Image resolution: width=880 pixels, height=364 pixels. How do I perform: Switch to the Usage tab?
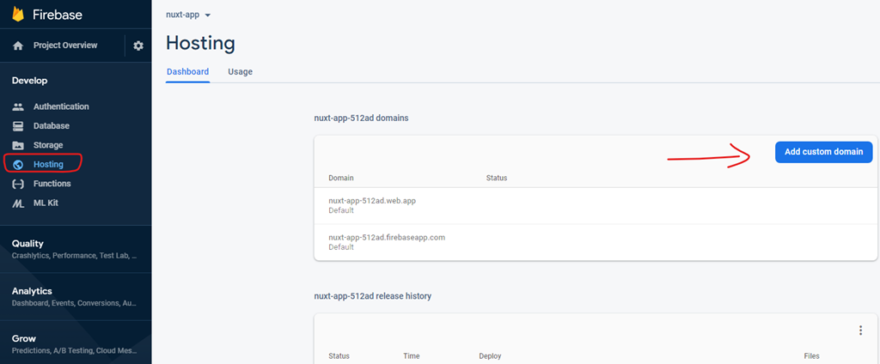tap(240, 72)
